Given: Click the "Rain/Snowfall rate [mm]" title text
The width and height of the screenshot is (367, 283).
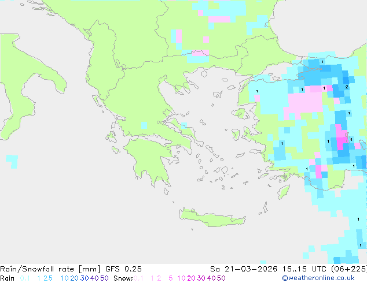Looking at the screenshot, I should click(x=50, y=269).
